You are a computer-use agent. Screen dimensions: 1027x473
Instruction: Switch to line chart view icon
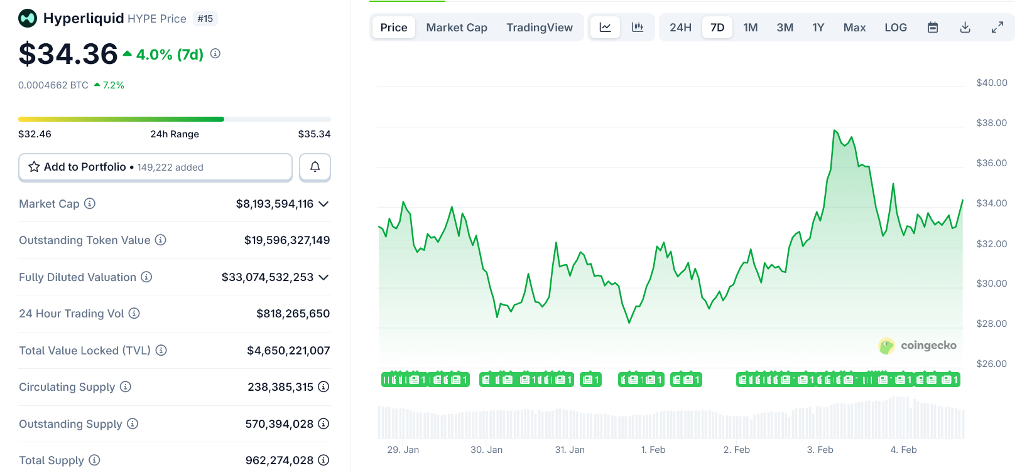(x=605, y=28)
